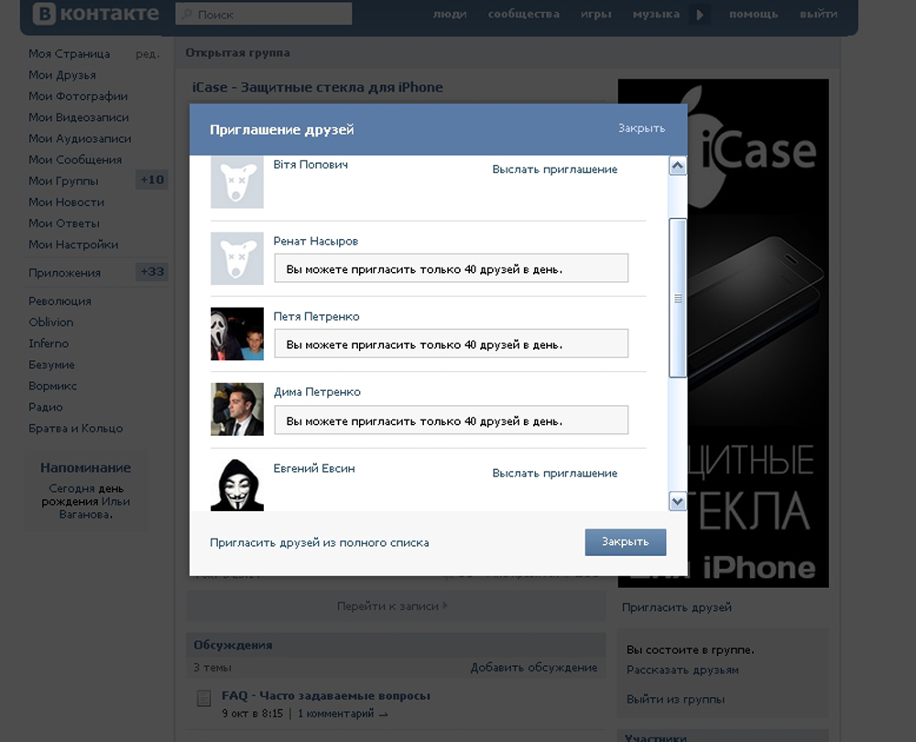Image resolution: width=916 pixels, height=742 pixels.
Task: Click Добавить обсуждение link
Action: click(534, 667)
